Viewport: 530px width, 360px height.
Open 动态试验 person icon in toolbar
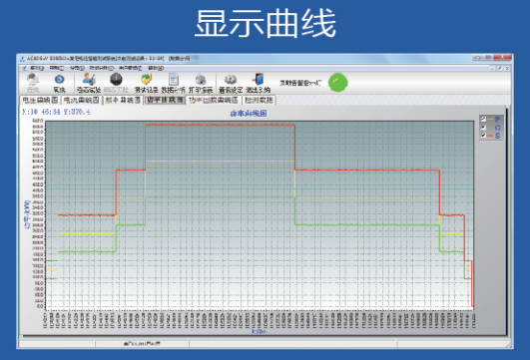click(89, 79)
